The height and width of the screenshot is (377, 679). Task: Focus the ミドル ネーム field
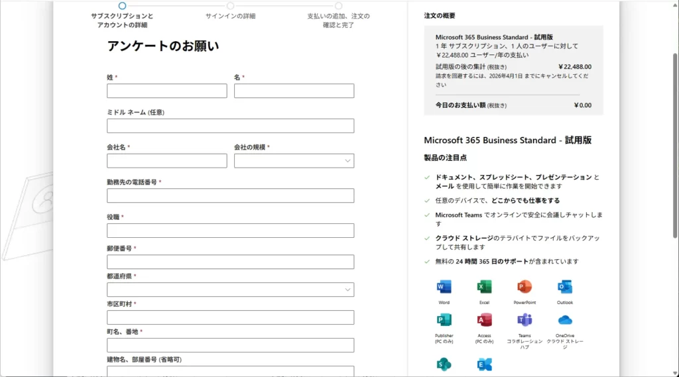230,126
